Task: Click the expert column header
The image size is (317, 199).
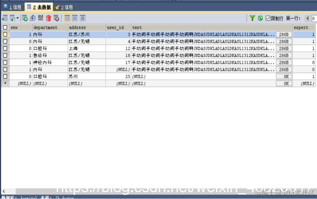Action: pyautogui.click(x=304, y=27)
